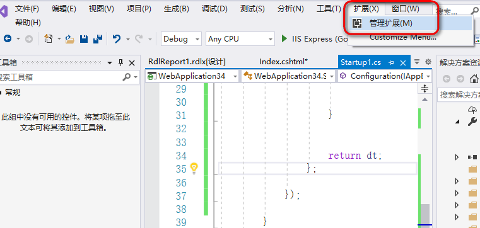This screenshot has height=228, width=480.
Task: Click the Home icon in Solution Explorer
Action: [x=474, y=79]
